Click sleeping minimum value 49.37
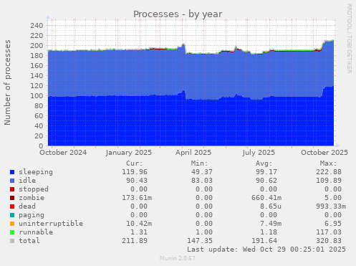 tap(202, 172)
